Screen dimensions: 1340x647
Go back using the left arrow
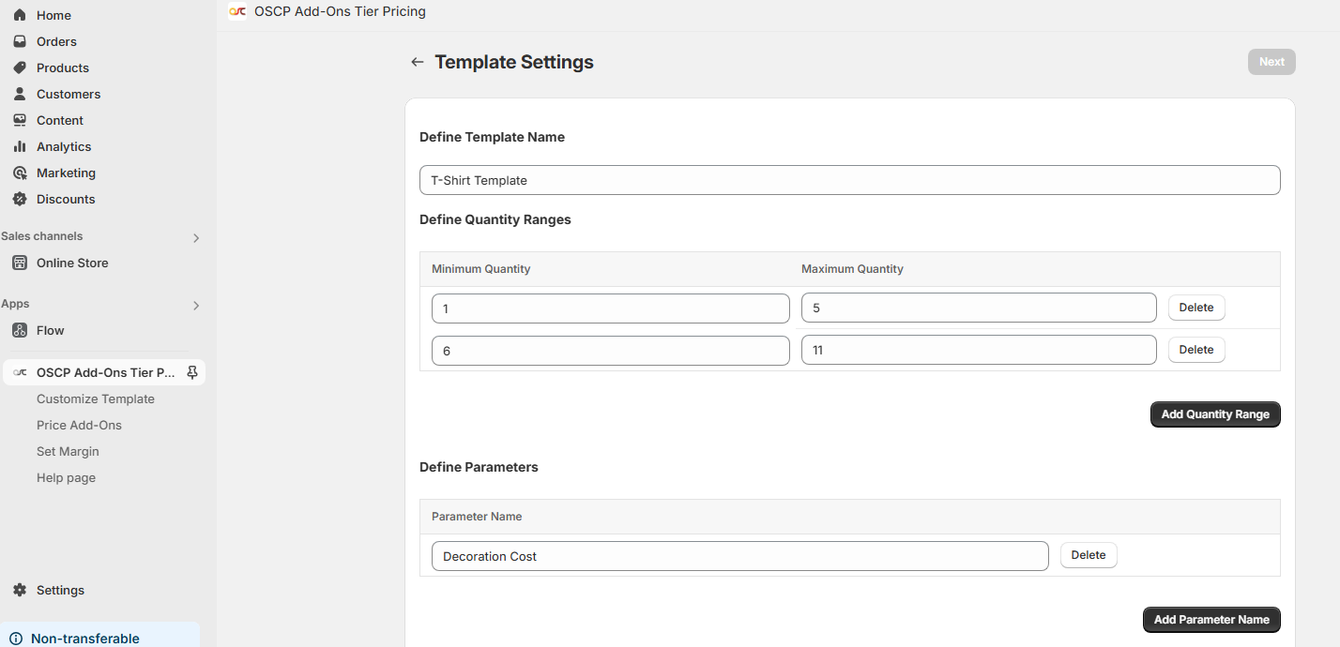tap(418, 62)
